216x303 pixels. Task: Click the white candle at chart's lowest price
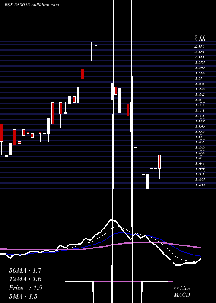148,181
